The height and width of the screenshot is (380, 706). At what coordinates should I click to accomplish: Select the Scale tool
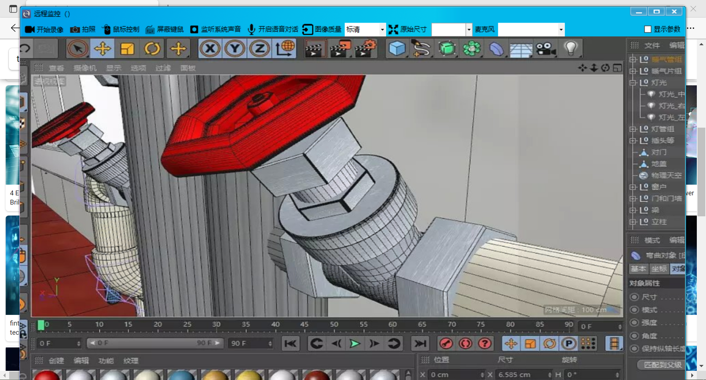point(127,49)
